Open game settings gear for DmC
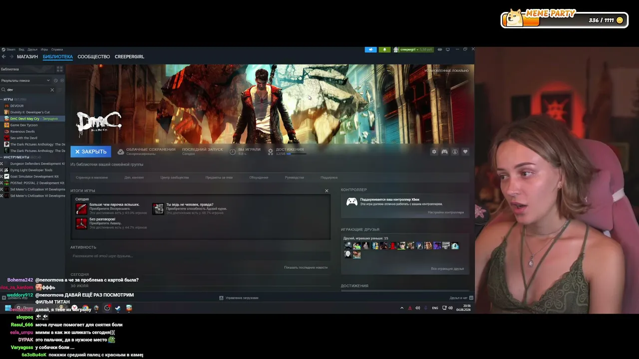The image size is (639, 359). [434, 152]
